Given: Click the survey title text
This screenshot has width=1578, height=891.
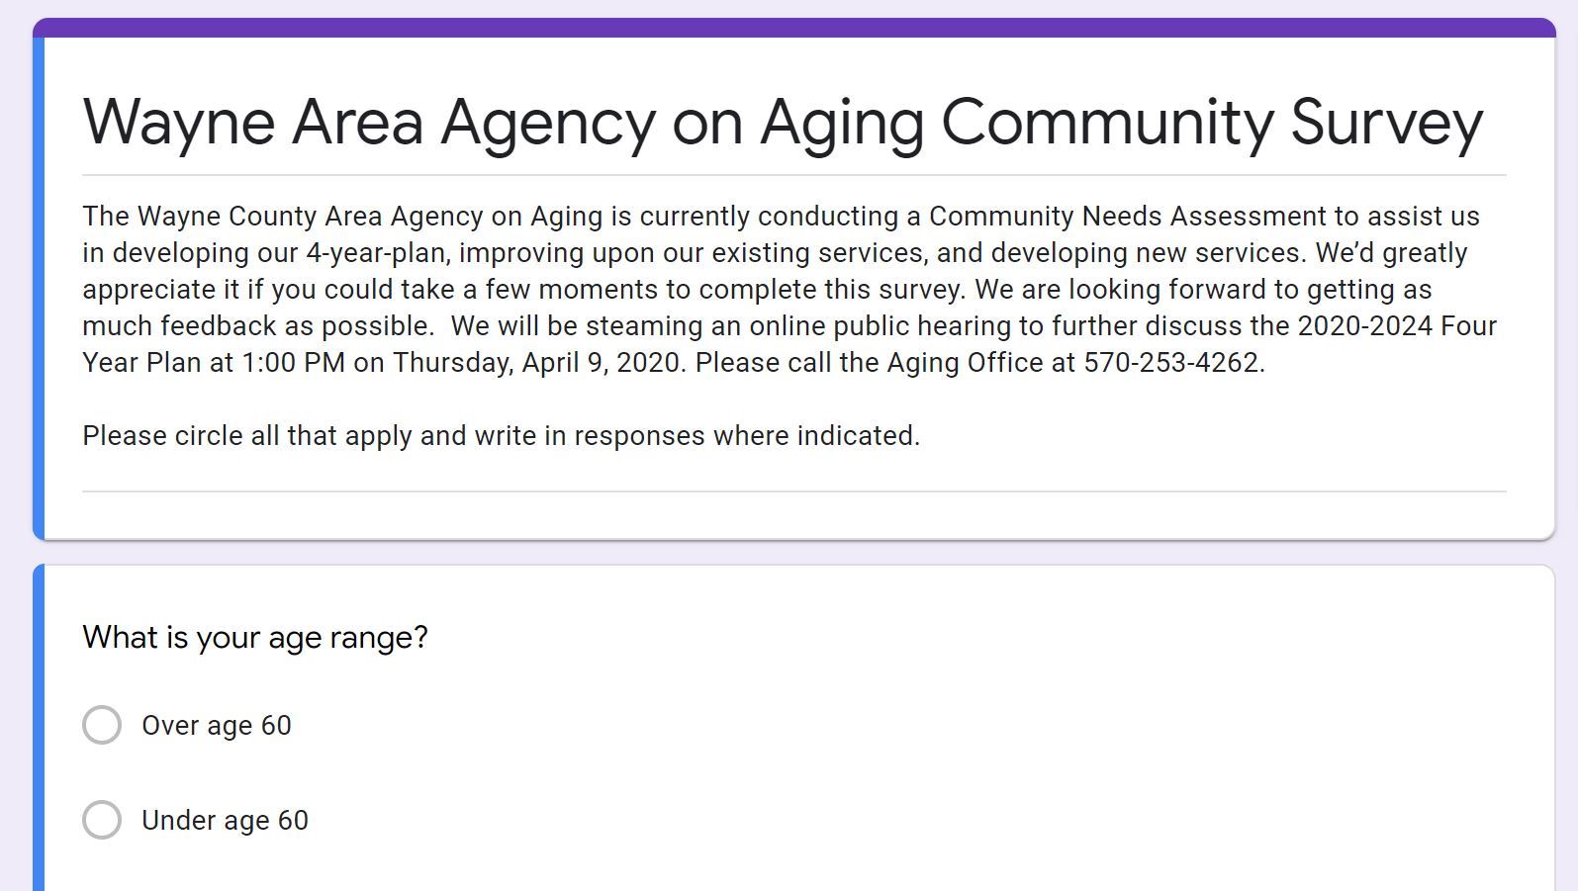Looking at the screenshot, I should tap(782, 121).
